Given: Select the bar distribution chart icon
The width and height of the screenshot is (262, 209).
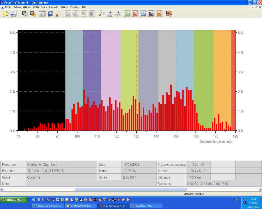Looking at the screenshot, I should [76, 13].
